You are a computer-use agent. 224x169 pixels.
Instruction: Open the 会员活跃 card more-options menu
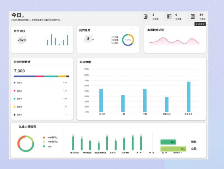(x=67, y=30)
